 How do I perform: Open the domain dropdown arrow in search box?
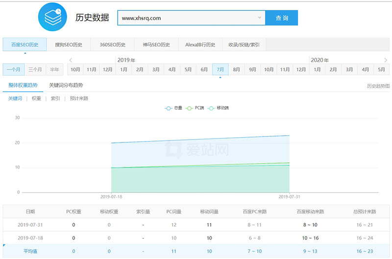259,18
